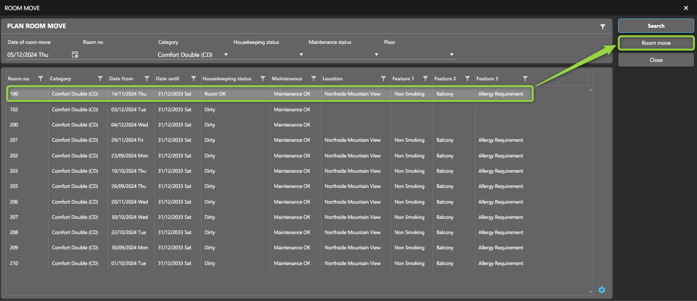Open the Maintenance status dropdown
The height and width of the screenshot is (301, 697).
tap(376, 54)
